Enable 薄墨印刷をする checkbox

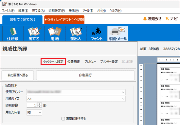tap(63, 118)
